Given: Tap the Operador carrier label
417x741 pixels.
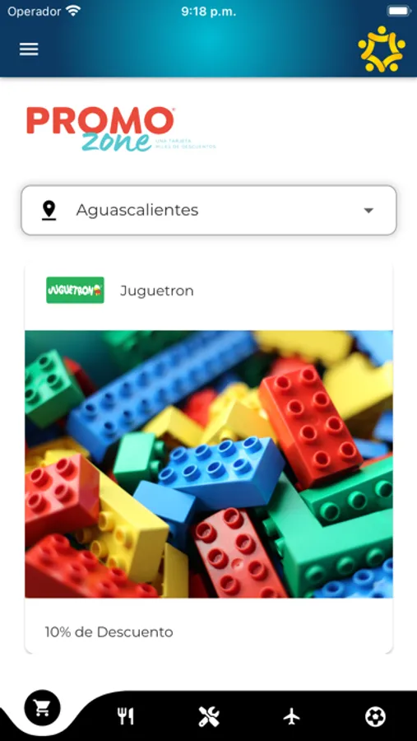Looking at the screenshot, I should coord(35,12).
